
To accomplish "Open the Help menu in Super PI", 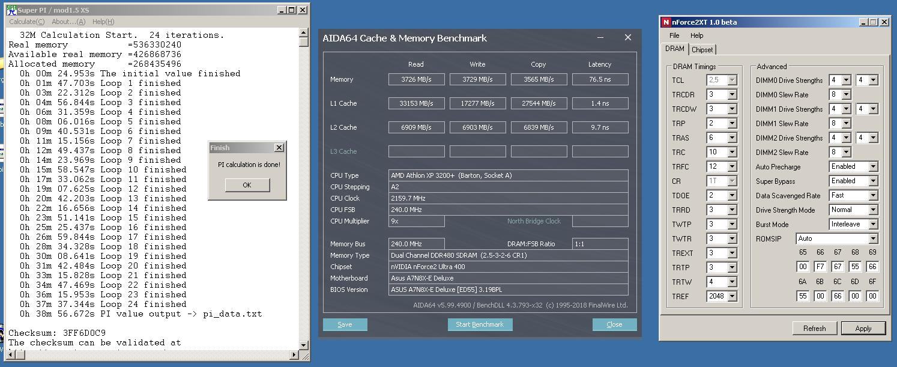I will click(103, 22).
